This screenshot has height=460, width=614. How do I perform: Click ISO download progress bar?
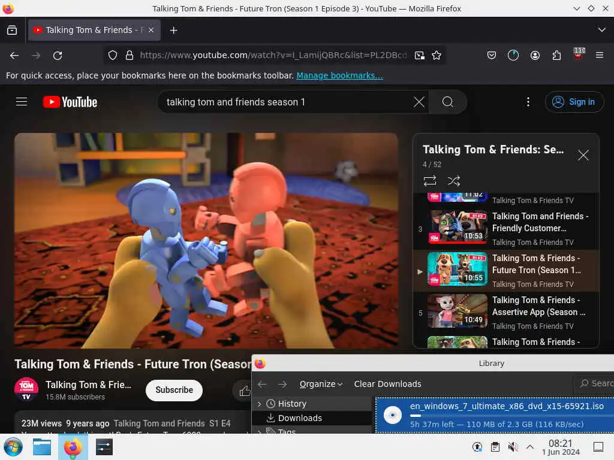tap(511, 416)
